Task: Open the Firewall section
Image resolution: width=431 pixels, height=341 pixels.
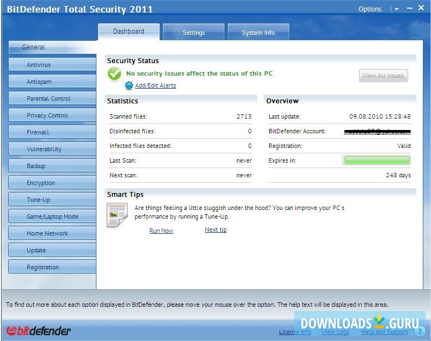Action: click(52, 132)
